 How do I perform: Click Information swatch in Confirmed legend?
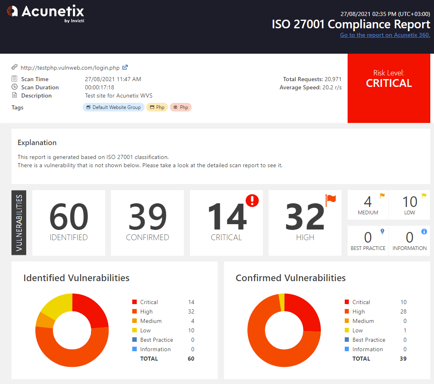pos(347,349)
